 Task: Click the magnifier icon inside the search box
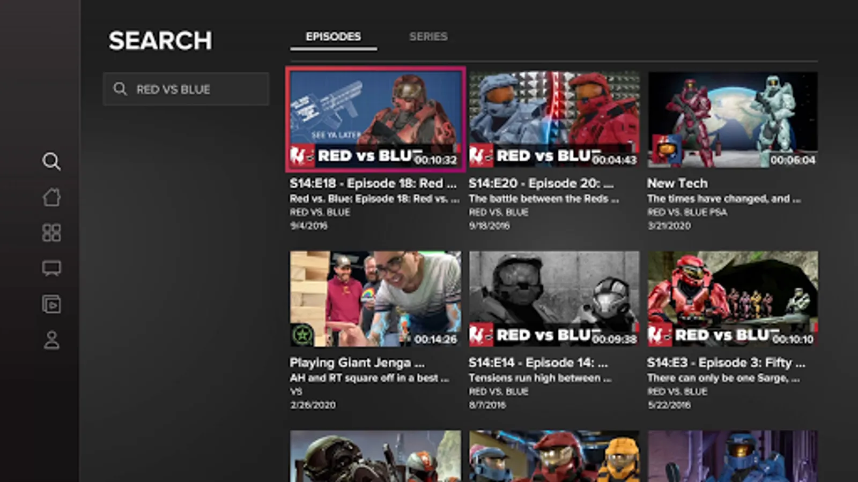click(120, 89)
